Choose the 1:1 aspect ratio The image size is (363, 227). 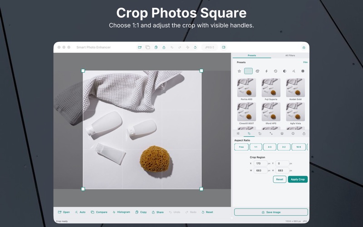(256, 147)
